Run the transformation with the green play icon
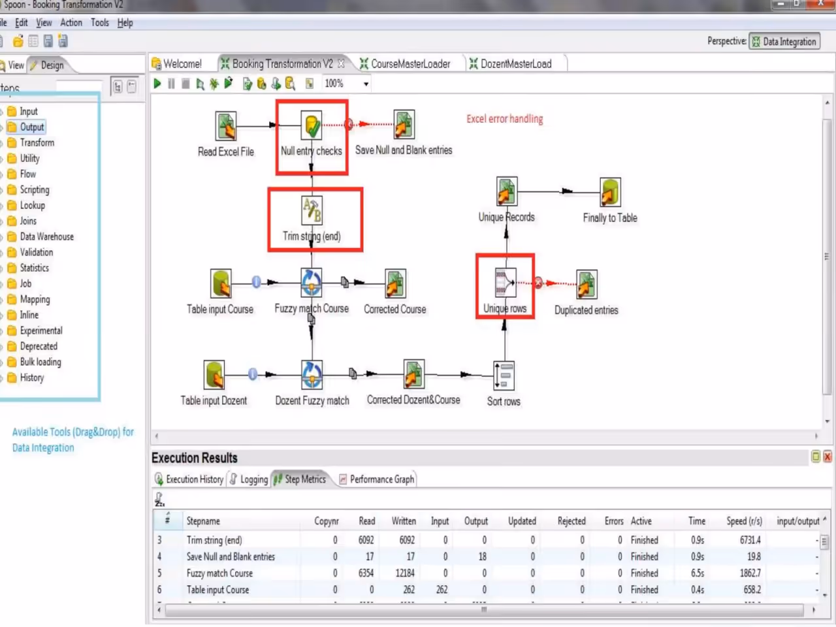The image size is (836, 627). (157, 84)
